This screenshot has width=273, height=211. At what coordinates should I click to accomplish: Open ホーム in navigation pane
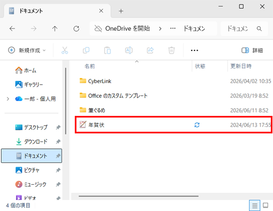[x=26, y=71]
